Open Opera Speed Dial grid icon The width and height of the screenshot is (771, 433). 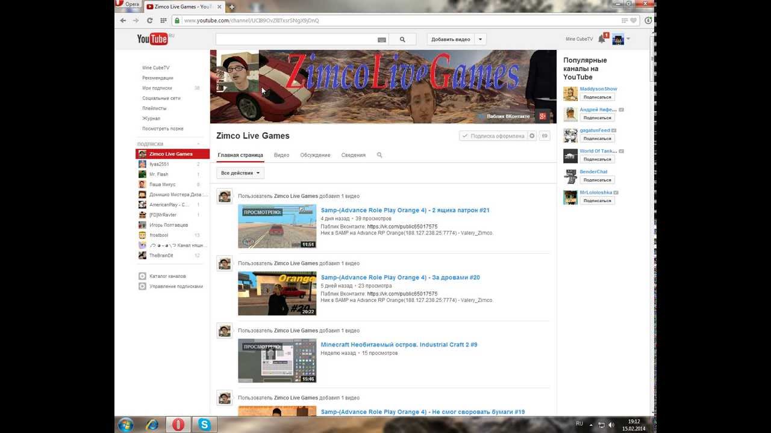pyautogui.click(x=163, y=20)
